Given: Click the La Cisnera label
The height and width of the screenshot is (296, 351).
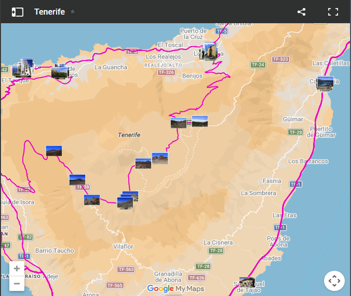Looking at the screenshot, I should [x=218, y=243].
